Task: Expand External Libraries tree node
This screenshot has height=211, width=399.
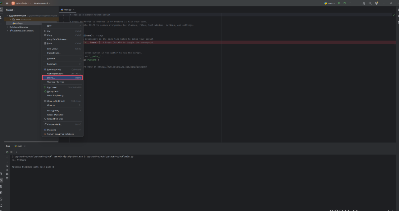Action: coord(7,27)
